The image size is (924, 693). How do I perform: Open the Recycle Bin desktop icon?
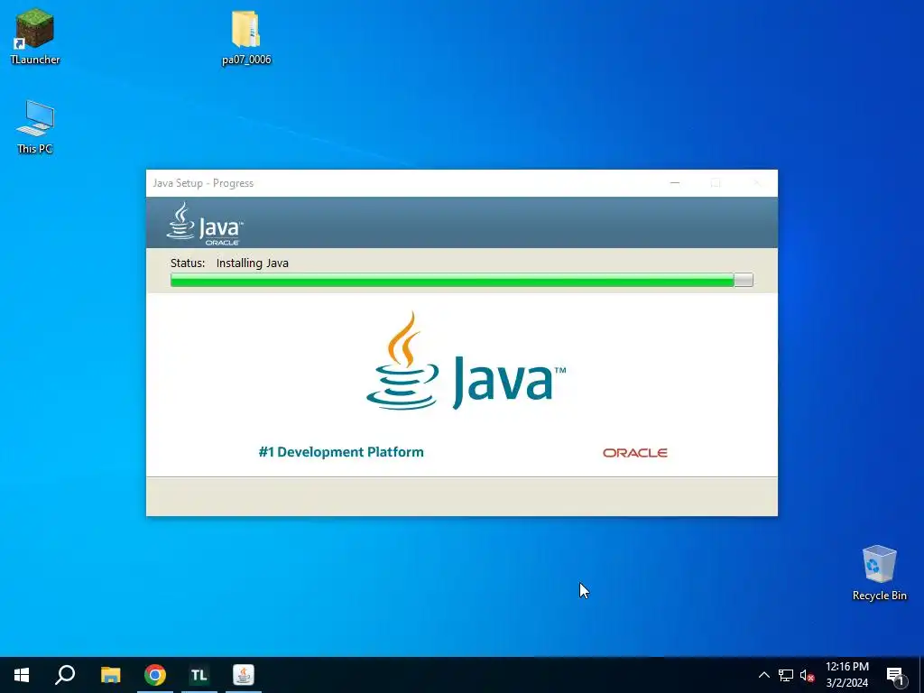coord(879,572)
